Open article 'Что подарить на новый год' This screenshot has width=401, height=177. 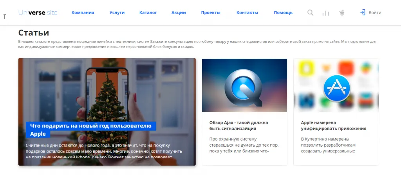pos(91,129)
